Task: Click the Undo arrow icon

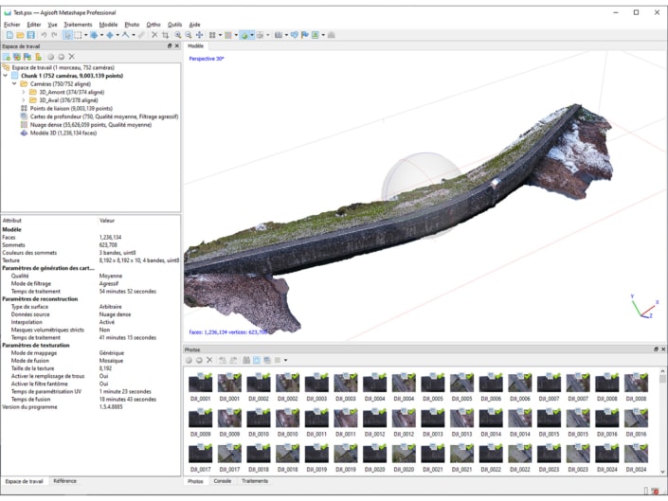Action: [x=44, y=35]
